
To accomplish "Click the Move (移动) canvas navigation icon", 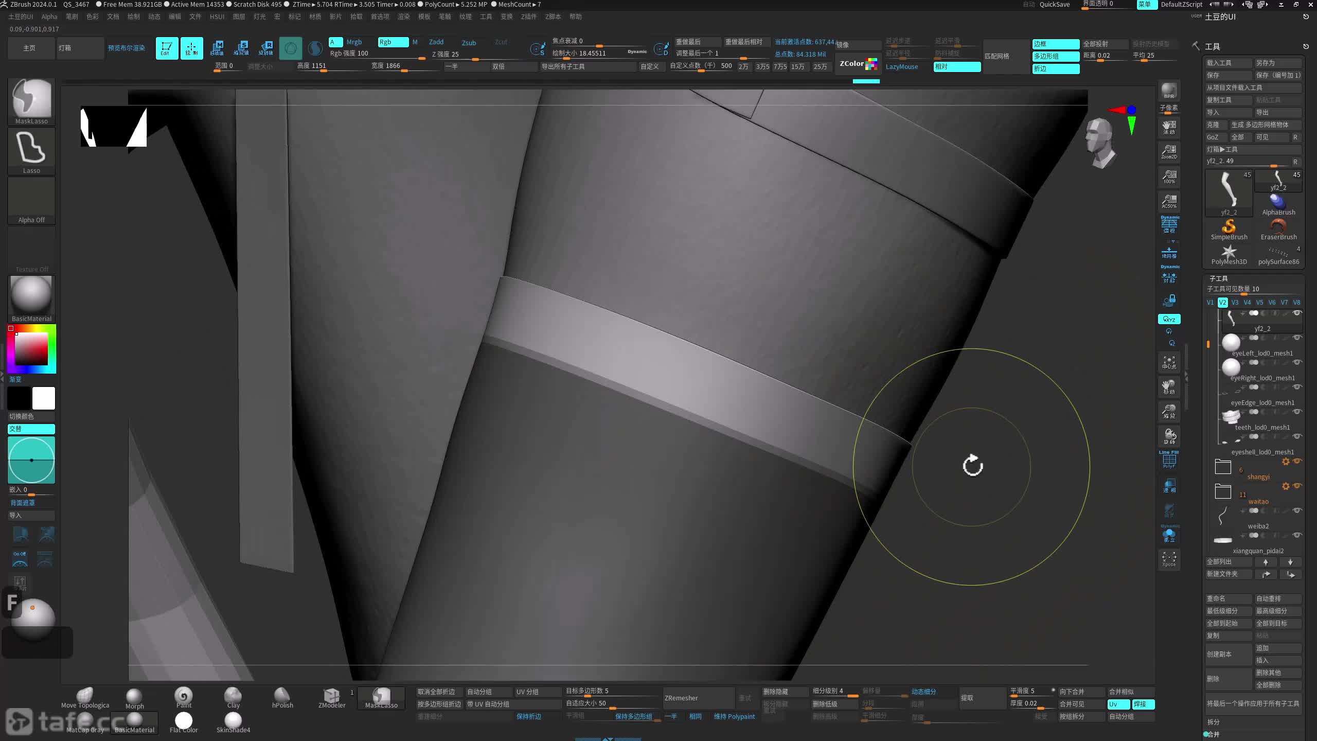I will tap(1169, 387).
